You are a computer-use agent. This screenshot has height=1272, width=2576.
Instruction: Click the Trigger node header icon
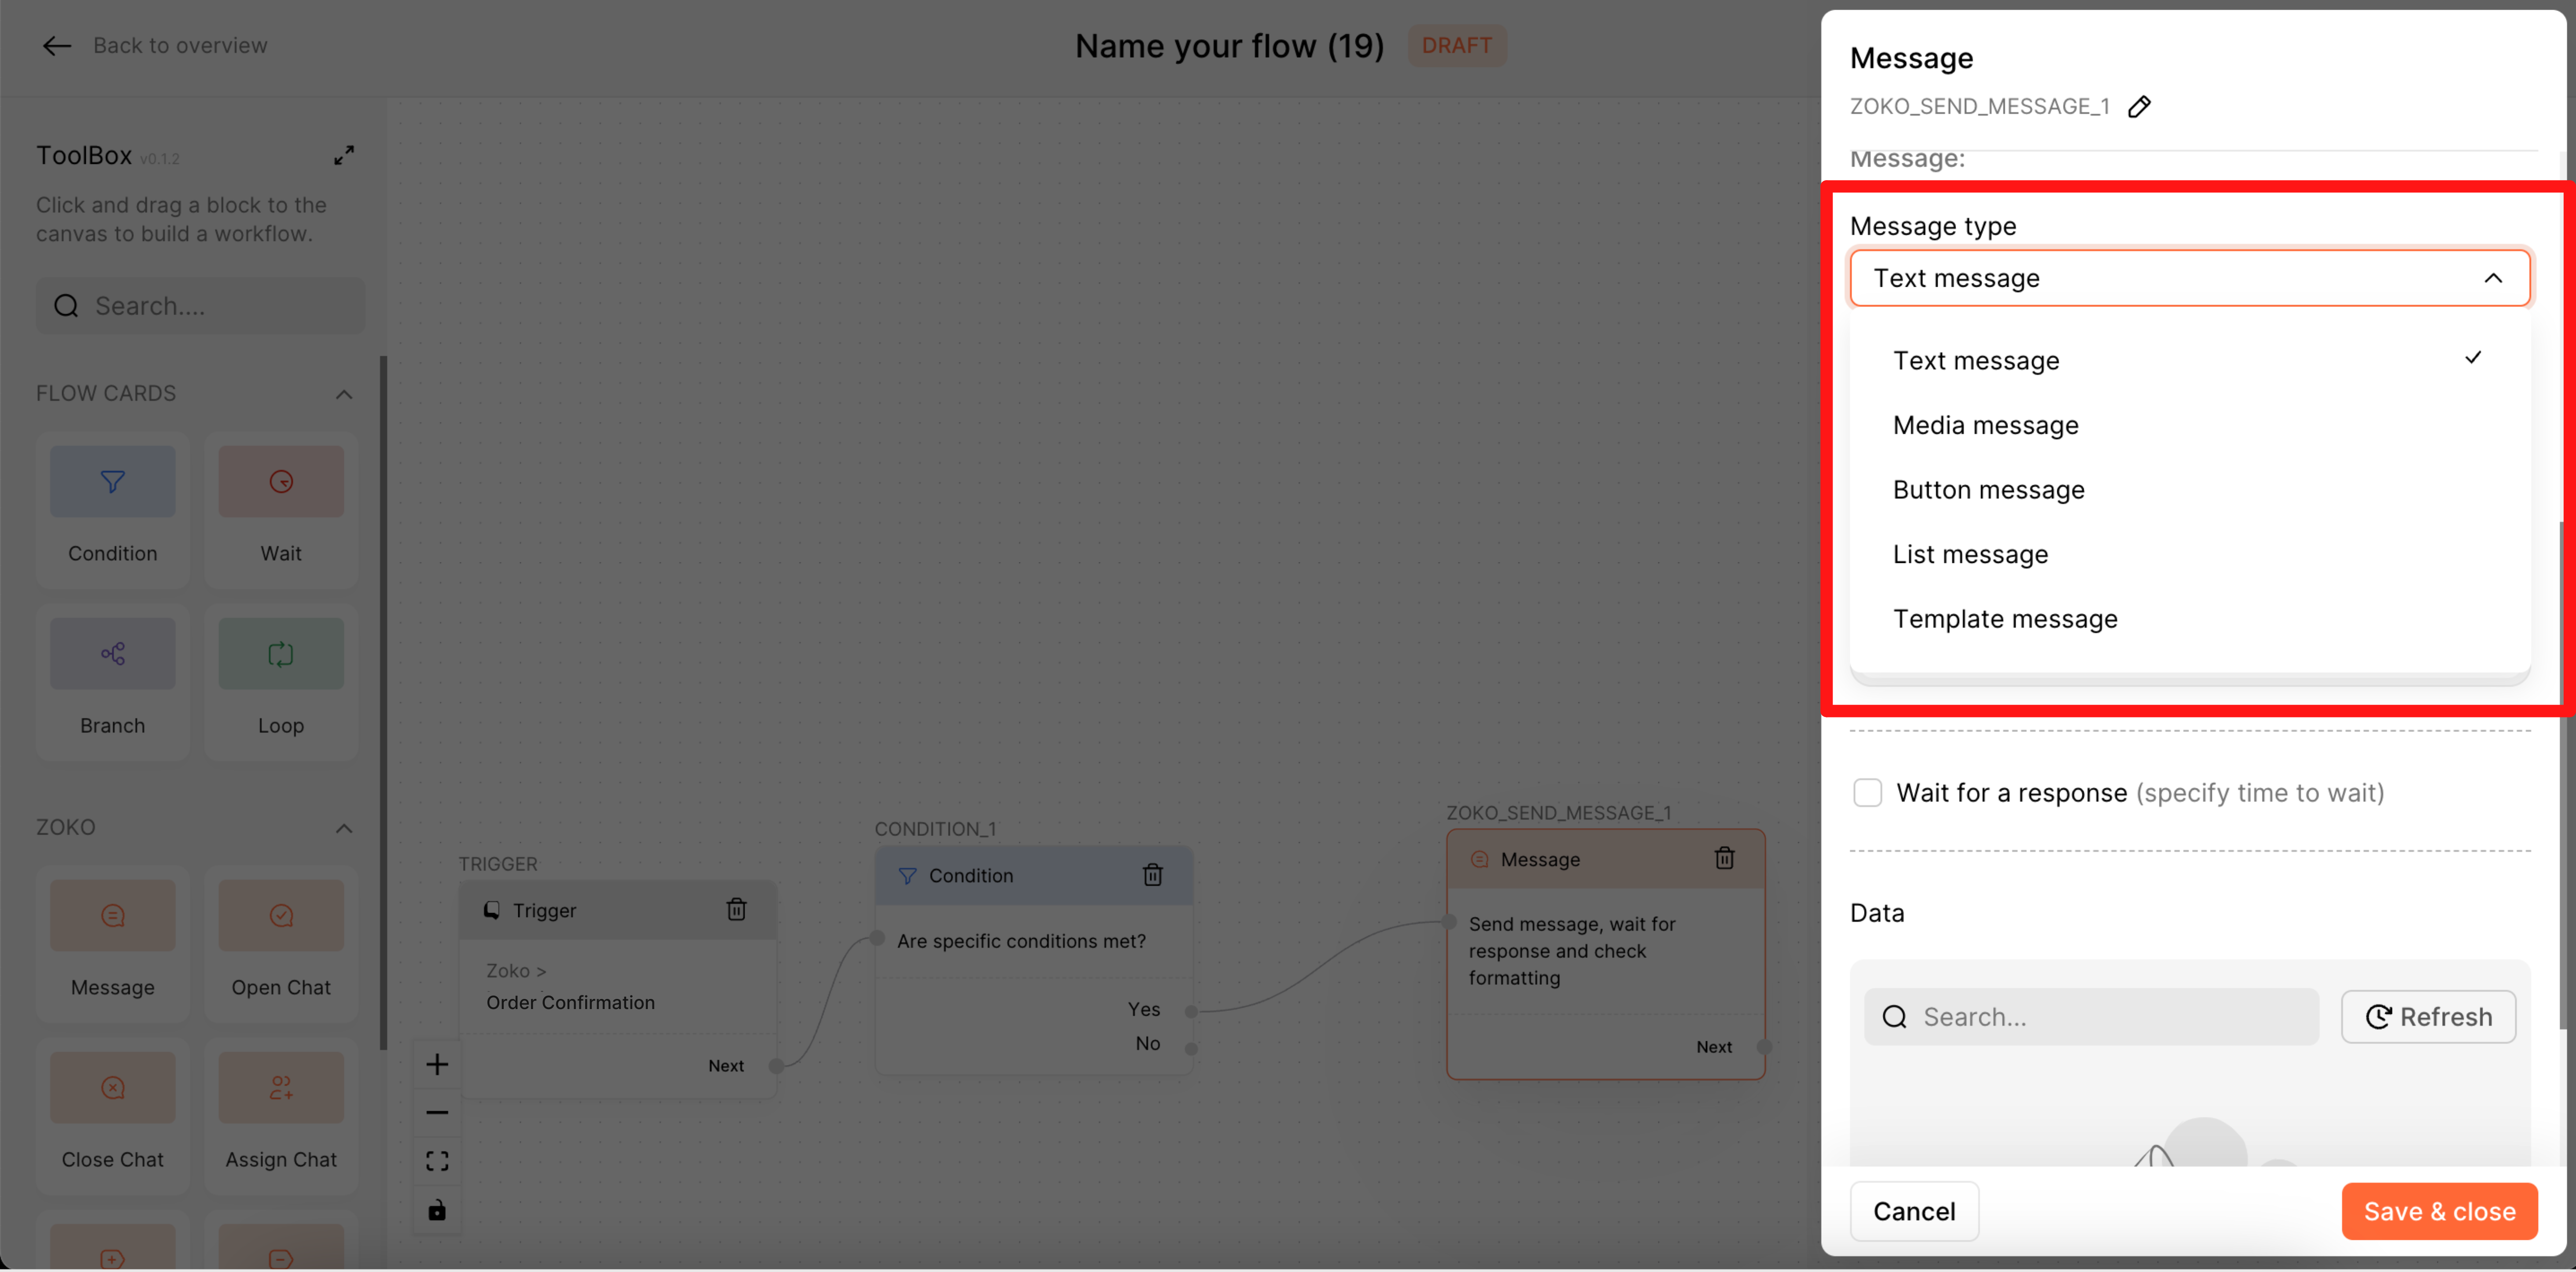tap(491, 910)
